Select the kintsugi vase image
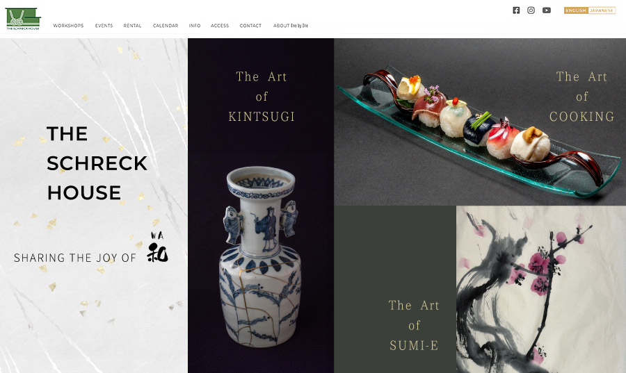Viewport: 626px width, 373px height. point(261,256)
